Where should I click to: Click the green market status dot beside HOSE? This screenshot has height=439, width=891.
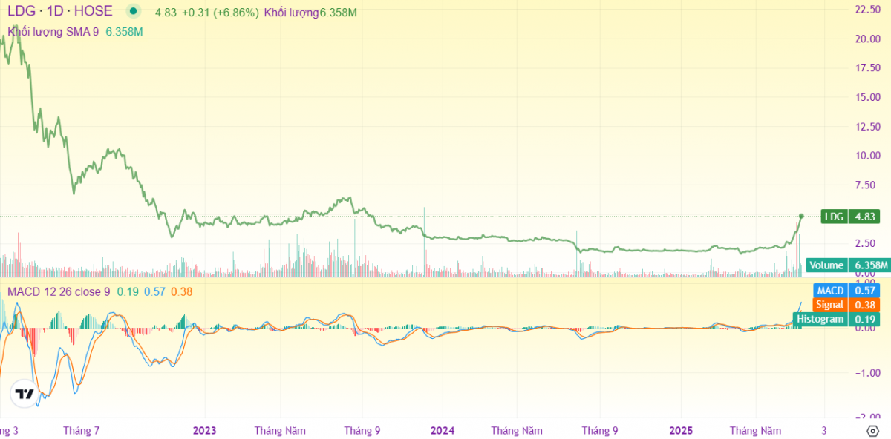click(x=133, y=11)
